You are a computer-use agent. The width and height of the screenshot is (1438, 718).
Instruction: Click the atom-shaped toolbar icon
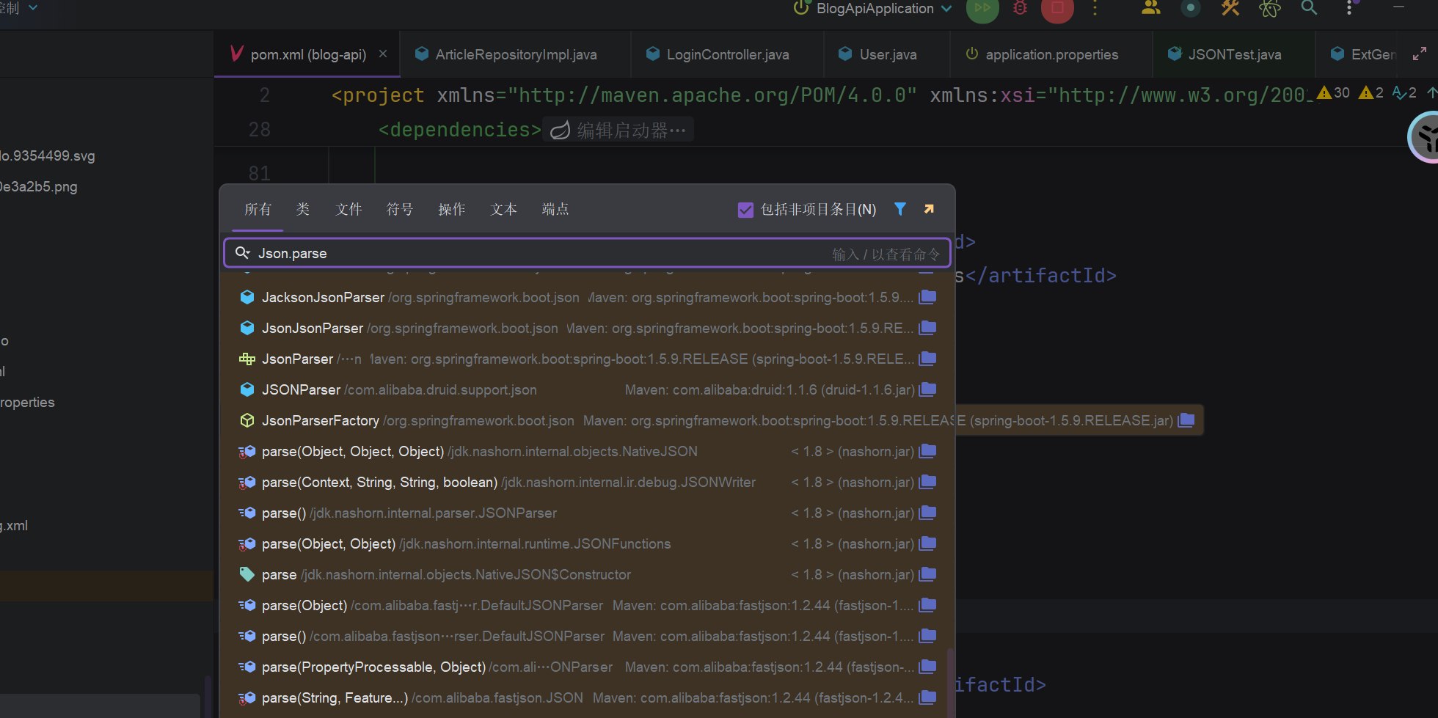click(1270, 9)
